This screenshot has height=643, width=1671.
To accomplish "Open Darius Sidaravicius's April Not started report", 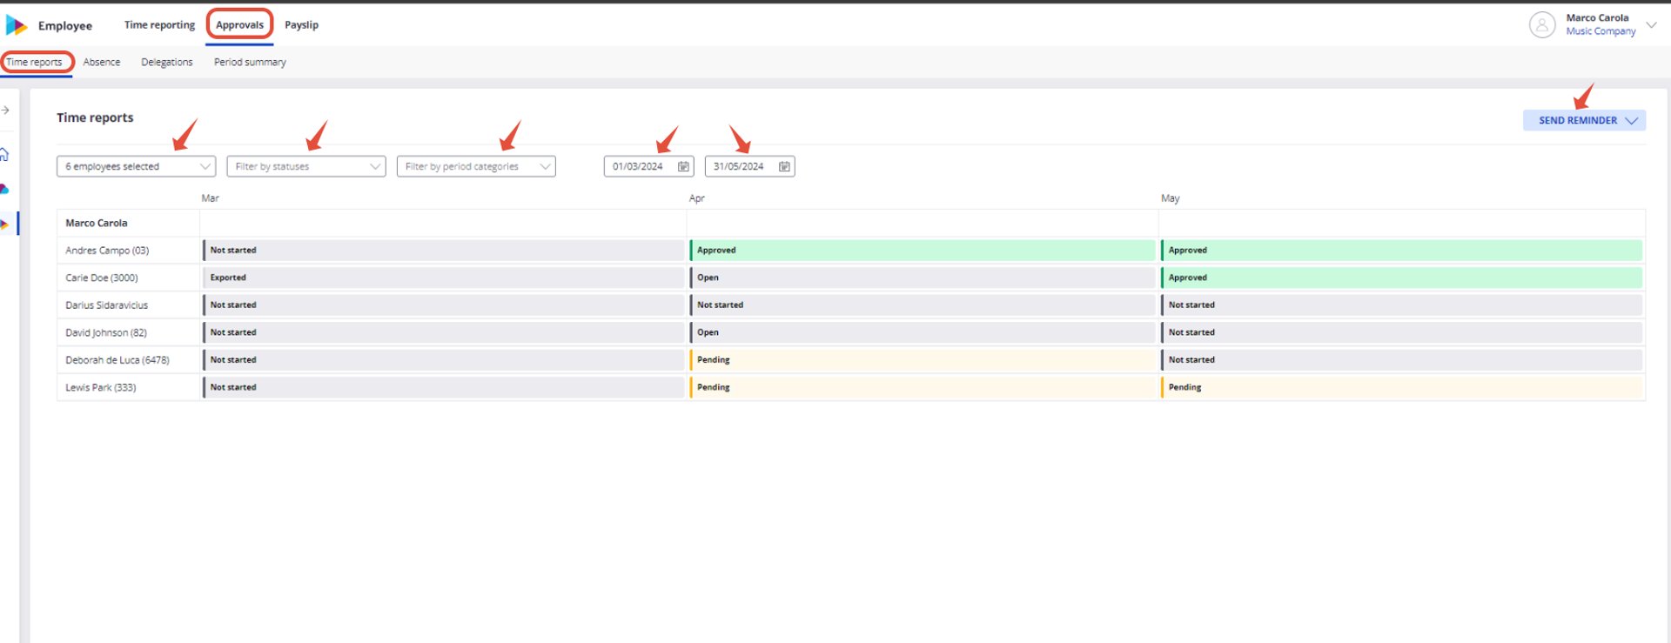I will (x=923, y=305).
